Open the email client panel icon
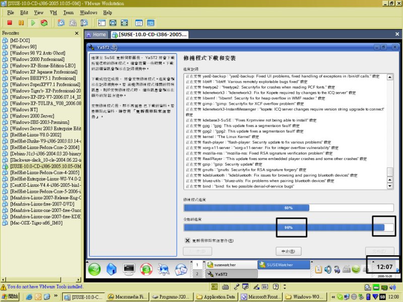This screenshot has height=302, width=403. click(181, 269)
